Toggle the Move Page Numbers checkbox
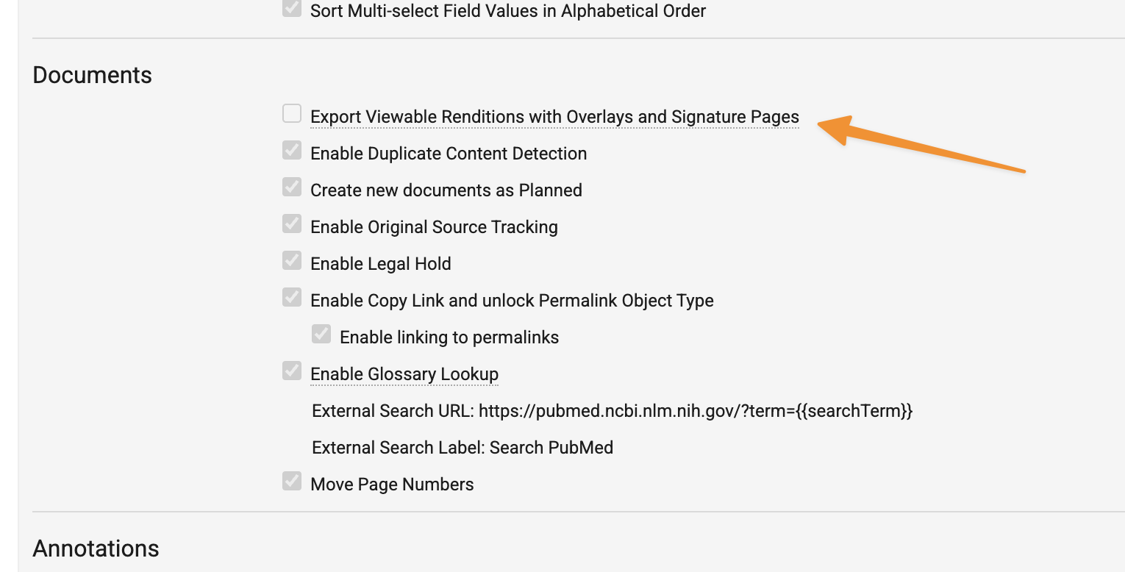This screenshot has height=572, width=1125. click(292, 482)
